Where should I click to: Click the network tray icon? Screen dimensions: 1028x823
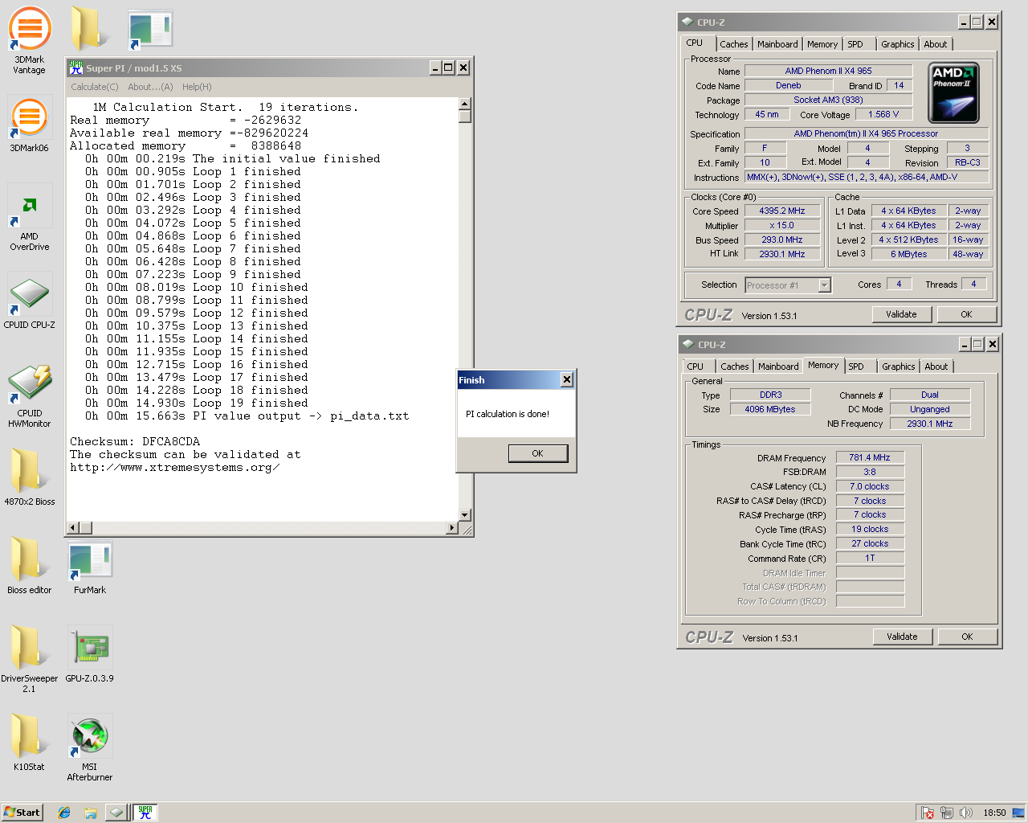(947, 813)
